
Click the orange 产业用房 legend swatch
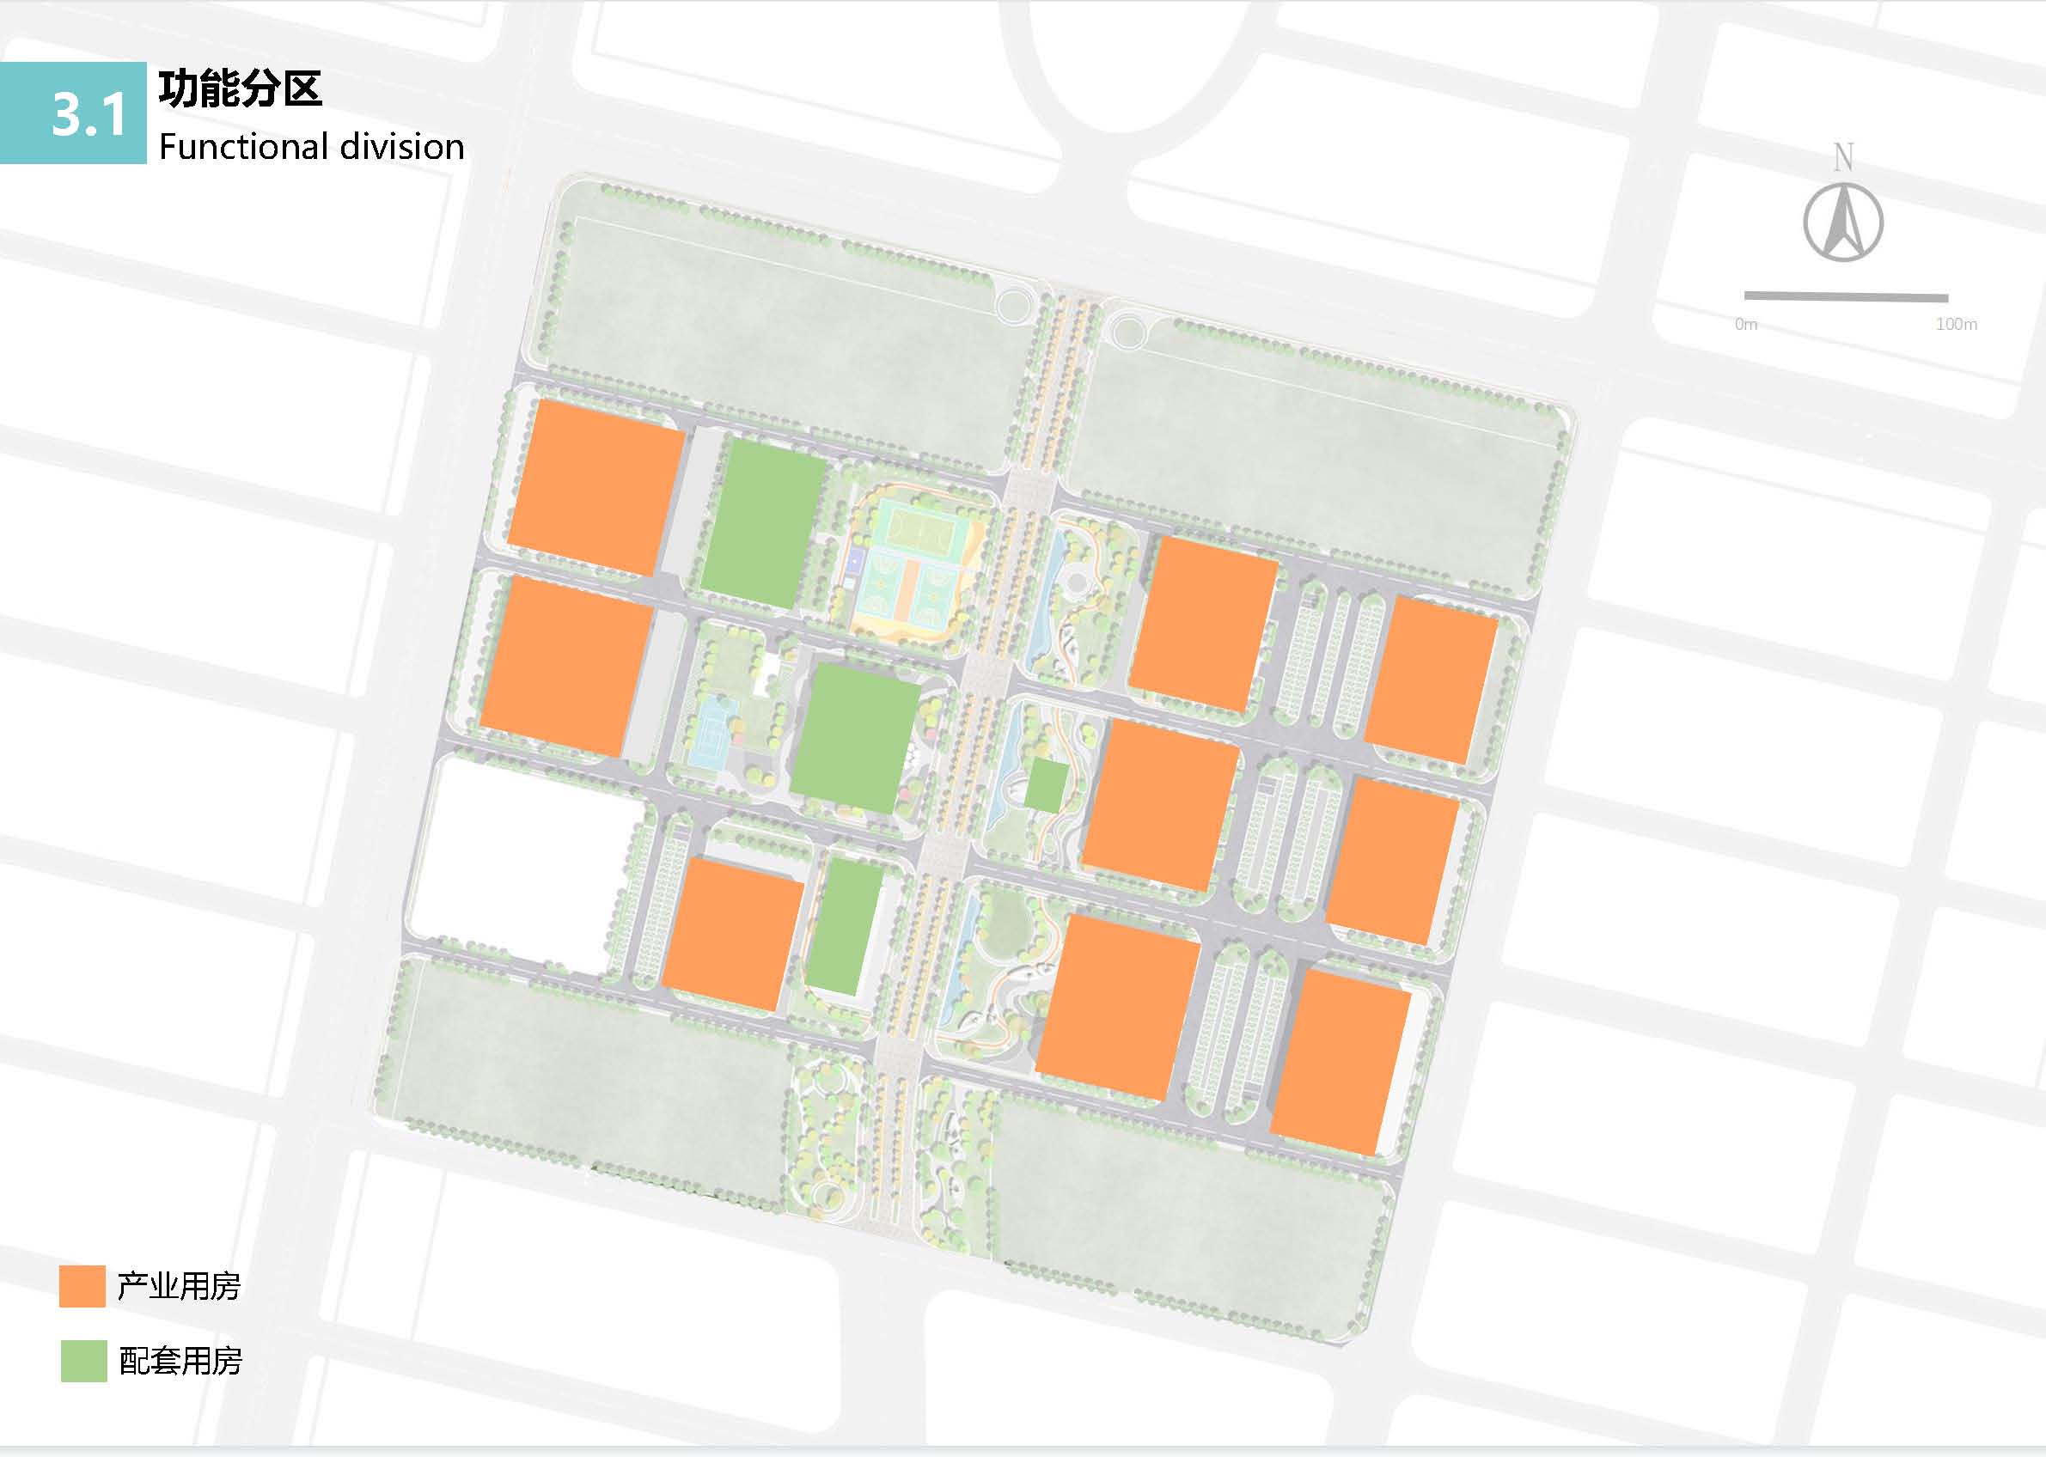point(82,1286)
